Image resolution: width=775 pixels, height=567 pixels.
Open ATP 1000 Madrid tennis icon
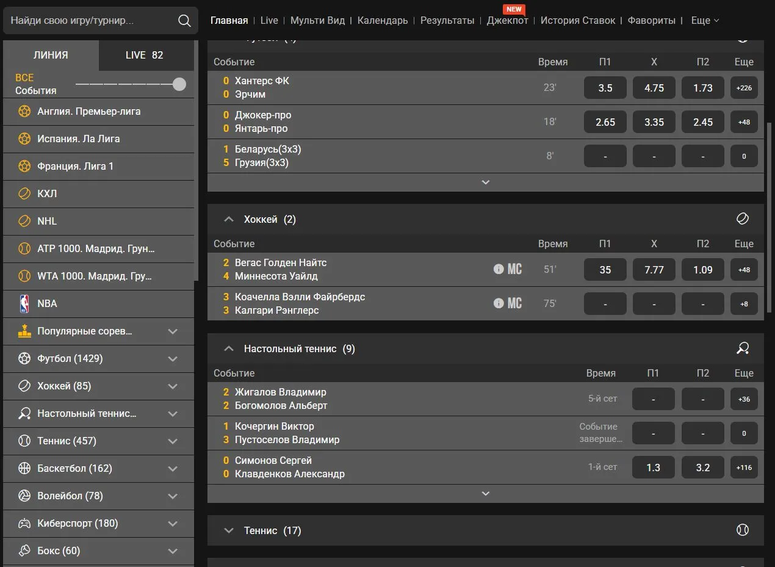24,249
